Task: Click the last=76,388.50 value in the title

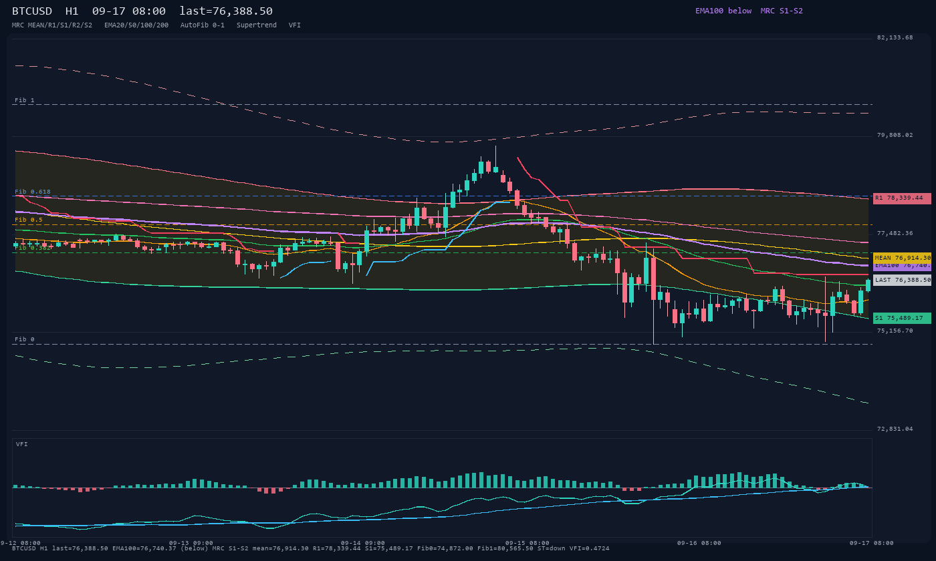Action: coord(226,11)
